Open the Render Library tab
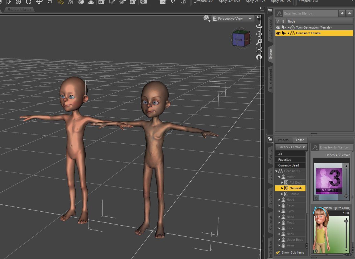 19,10
